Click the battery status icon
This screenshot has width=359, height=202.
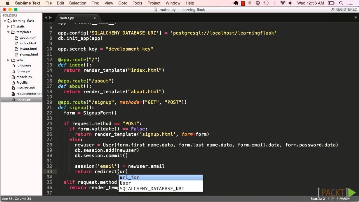tap(332, 3)
